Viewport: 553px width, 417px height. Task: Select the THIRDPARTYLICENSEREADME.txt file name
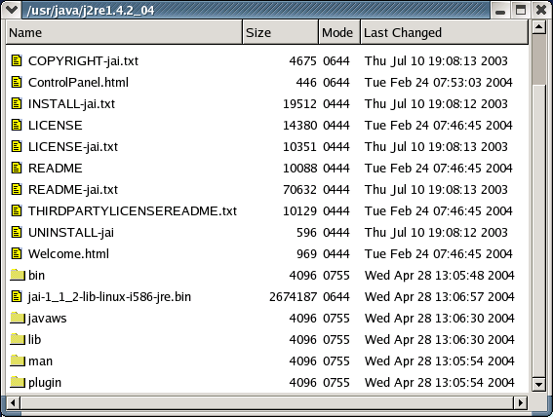point(133,211)
